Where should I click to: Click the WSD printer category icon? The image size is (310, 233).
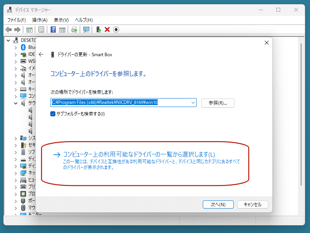pos(23,61)
